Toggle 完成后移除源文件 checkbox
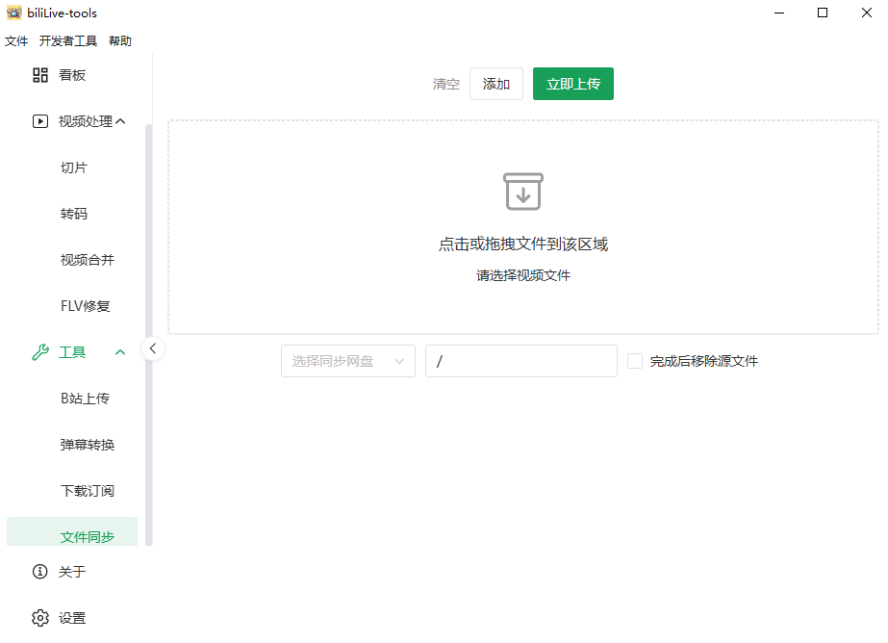 pos(635,361)
